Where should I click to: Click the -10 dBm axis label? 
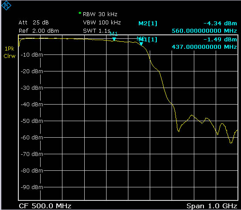(32, 55)
